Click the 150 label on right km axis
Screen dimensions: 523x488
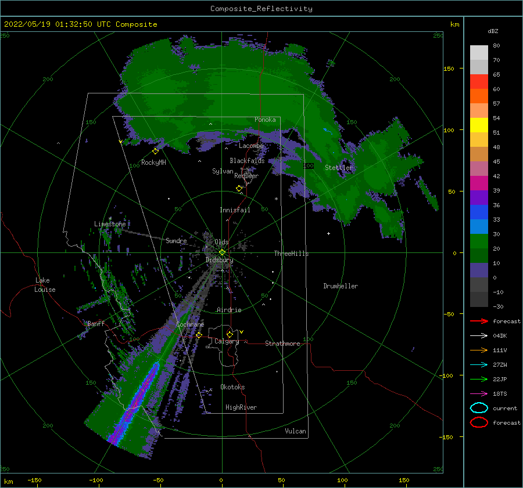[449, 68]
